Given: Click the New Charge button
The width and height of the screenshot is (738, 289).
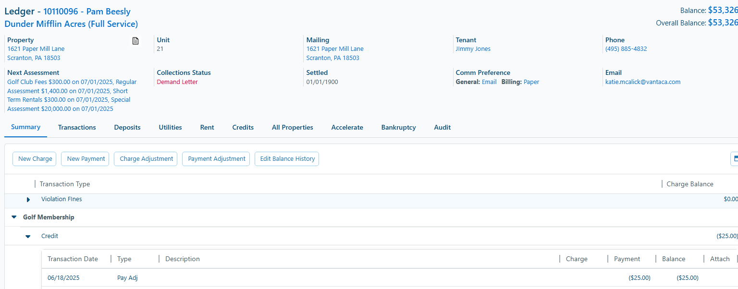Looking at the screenshot, I should point(34,158).
